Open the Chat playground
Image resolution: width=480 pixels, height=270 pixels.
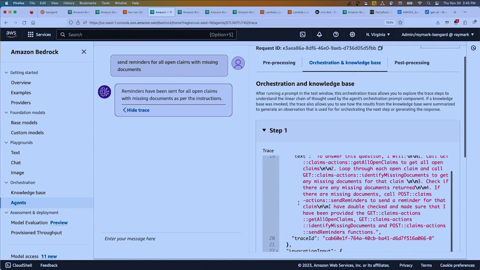(16, 162)
